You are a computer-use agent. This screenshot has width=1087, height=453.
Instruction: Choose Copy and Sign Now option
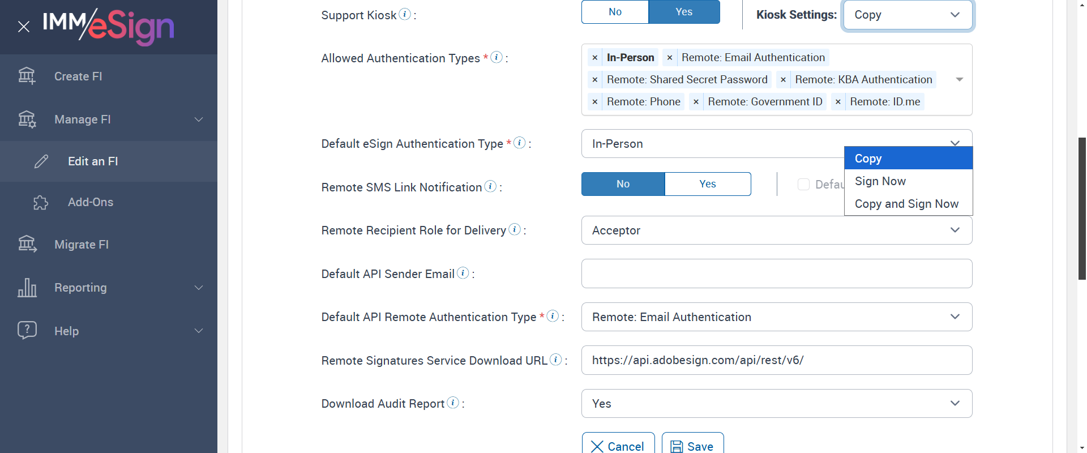click(906, 204)
